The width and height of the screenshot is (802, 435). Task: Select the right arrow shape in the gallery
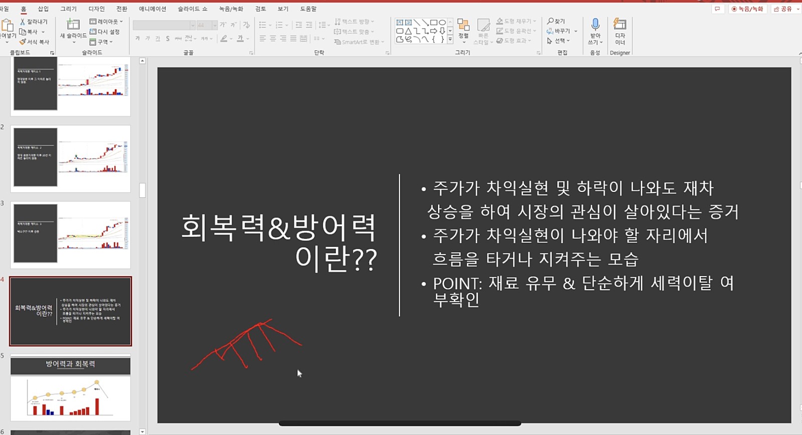tap(434, 31)
